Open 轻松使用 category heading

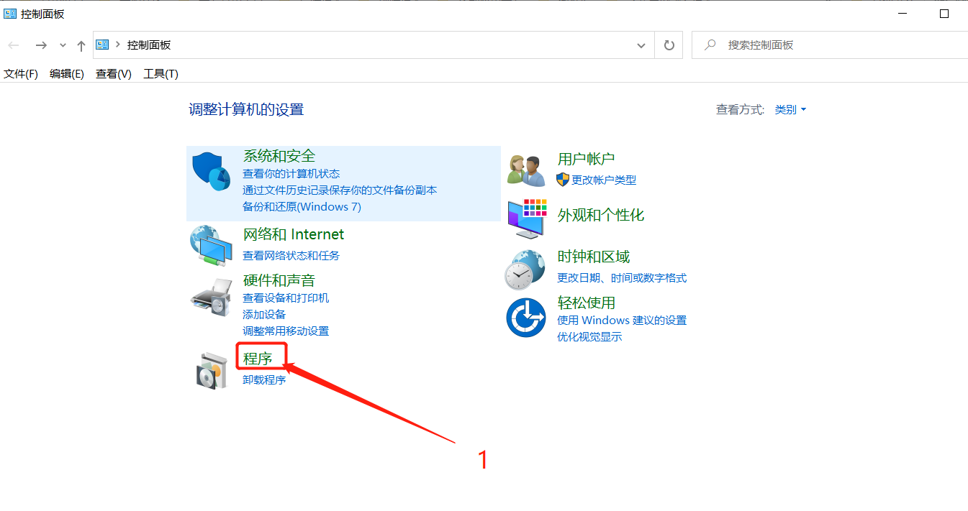tap(587, 303)
